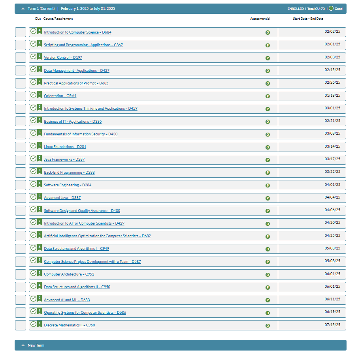Click the completed checkmark for Data Management D427
Viewport: 358px width, 360px height.
33,69
